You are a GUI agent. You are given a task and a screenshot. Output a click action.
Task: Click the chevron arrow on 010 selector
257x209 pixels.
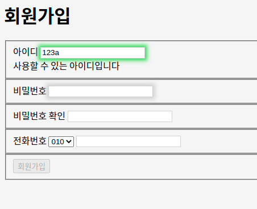tap(69, 141)
